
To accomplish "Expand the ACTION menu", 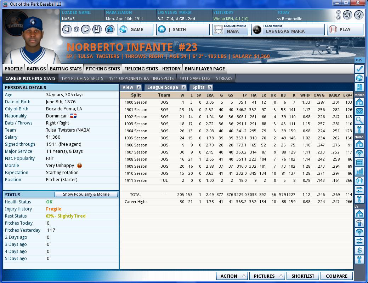I will tap(232, 276).
